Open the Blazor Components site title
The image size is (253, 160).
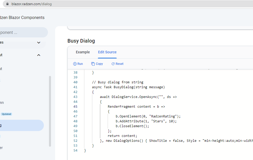tap(22, 18)
